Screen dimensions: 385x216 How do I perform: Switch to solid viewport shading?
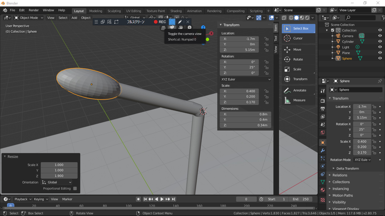296,18
